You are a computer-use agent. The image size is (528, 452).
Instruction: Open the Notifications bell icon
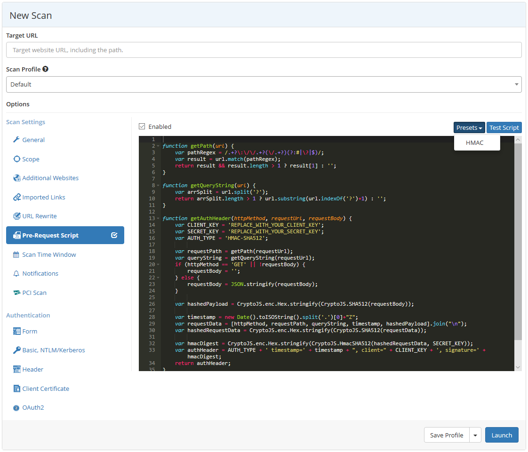17,273
